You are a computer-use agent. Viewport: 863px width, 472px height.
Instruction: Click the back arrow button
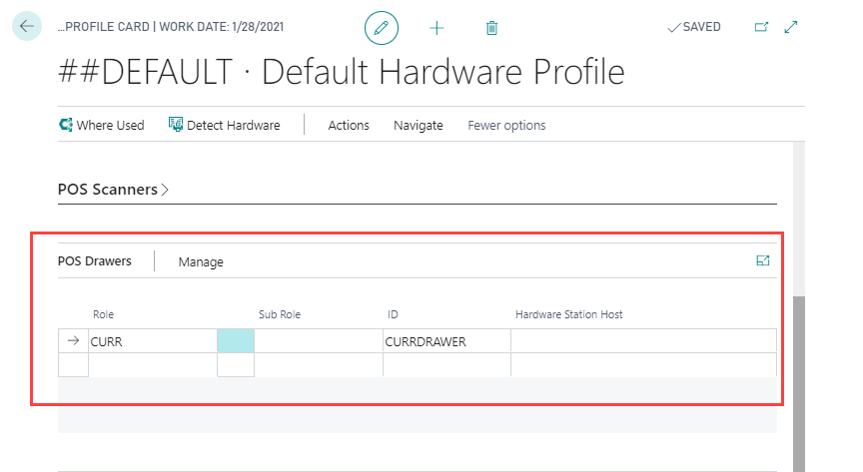tap(26, 27)
